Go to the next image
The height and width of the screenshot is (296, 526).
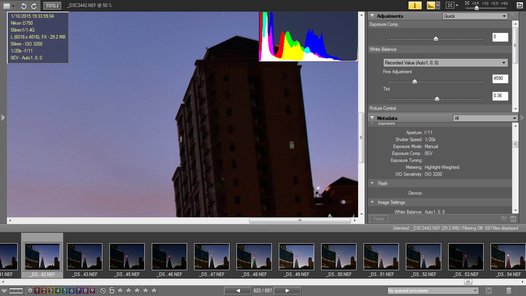click(x=287, y=291)
